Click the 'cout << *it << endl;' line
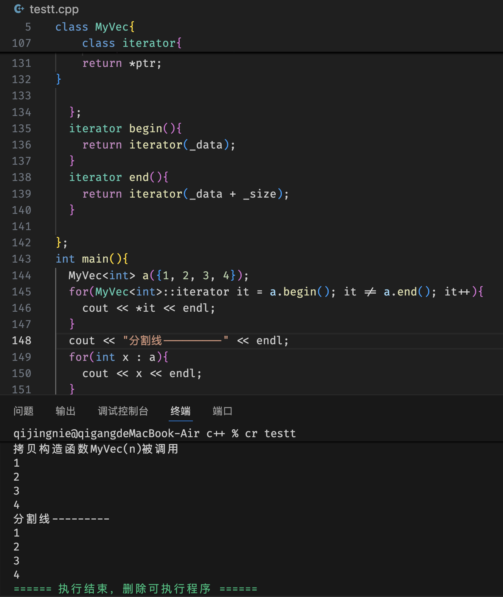The image size is (503, 597). pos(149,308)
